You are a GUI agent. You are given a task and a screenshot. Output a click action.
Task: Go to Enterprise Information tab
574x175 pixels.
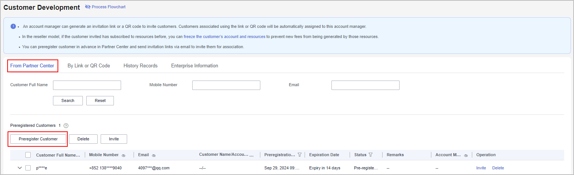pos(194,65)
